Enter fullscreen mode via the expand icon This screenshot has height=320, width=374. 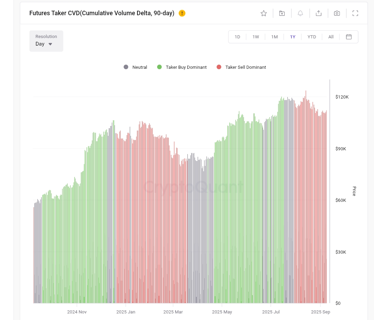pyautogui.click(x=355, y=13)
